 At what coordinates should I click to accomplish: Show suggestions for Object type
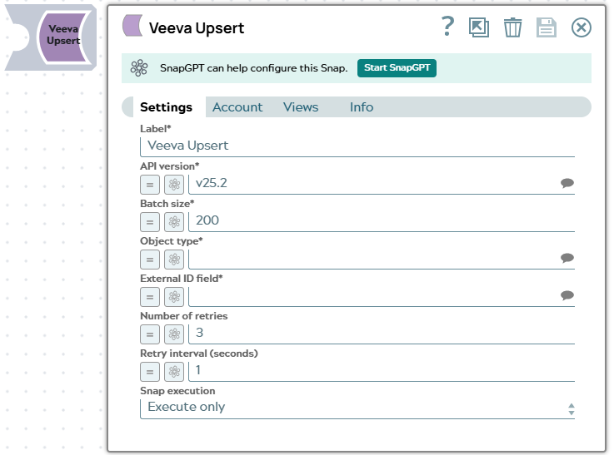point(567,258)
